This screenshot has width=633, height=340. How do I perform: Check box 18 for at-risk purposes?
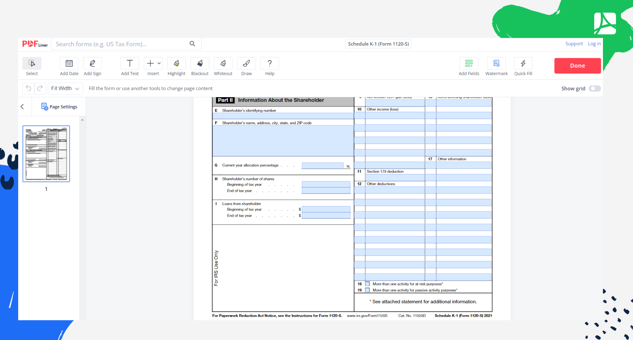(x=368, y=284)
